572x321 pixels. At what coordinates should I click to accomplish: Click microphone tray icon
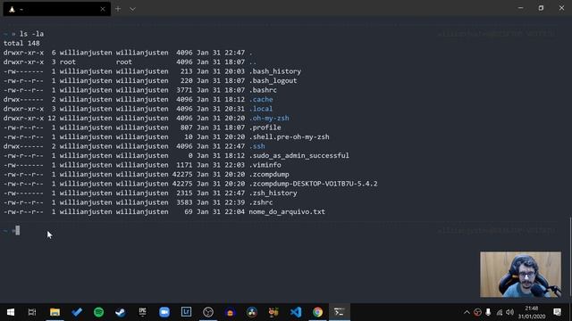pyautogui.click(x=488, y=312)
